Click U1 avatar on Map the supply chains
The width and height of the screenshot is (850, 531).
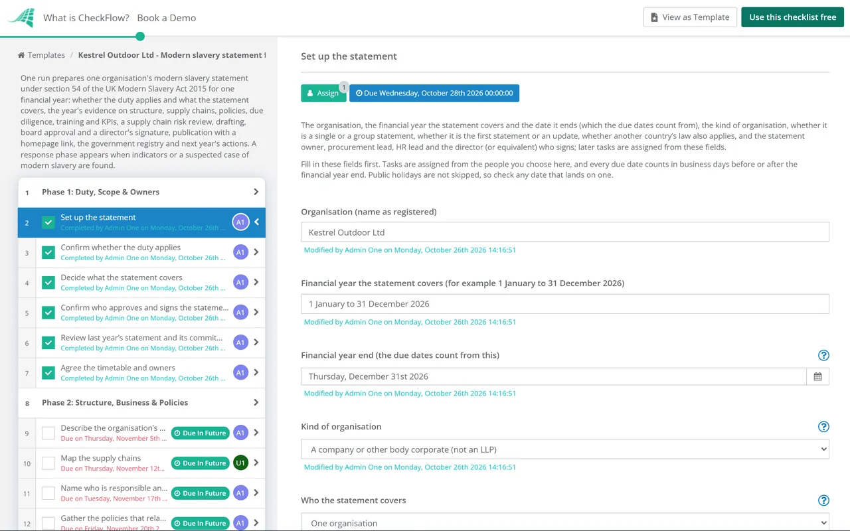pyautogui.click(x=240, y=463)
